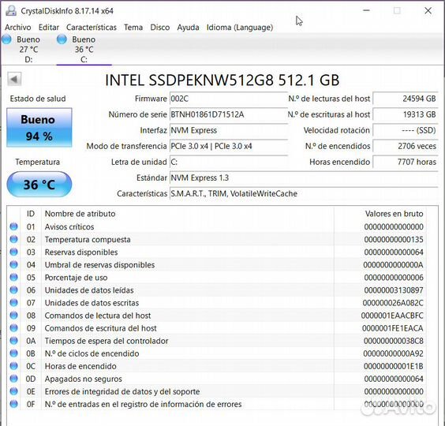Click raw value 0000003130897
The width and height of the screenshot is (445, 426).
point(394,290)
